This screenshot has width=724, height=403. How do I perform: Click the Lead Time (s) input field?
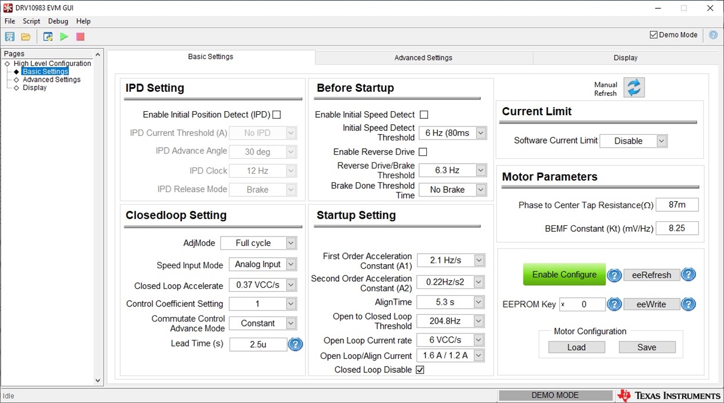tap(258, 344)
